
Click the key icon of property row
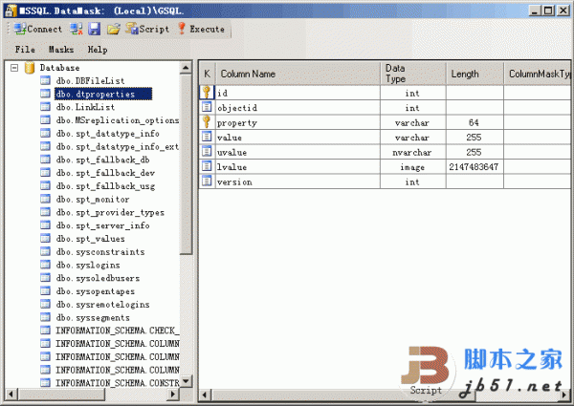coord(207,121)
